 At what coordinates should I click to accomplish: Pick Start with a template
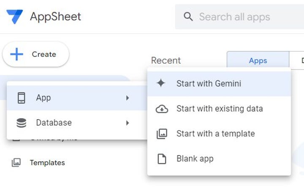click(x=215, y=134)
